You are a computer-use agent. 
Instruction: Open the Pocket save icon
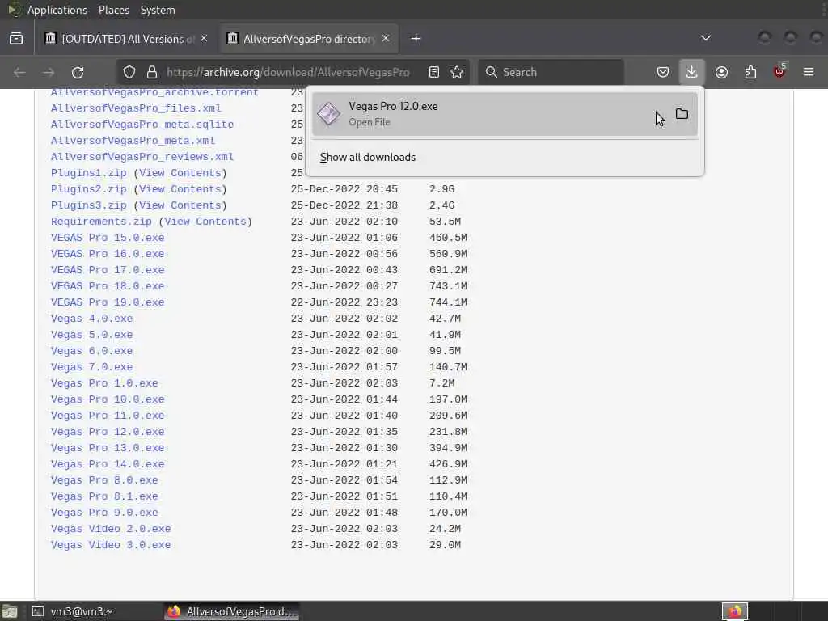click(x=663, y=72)
